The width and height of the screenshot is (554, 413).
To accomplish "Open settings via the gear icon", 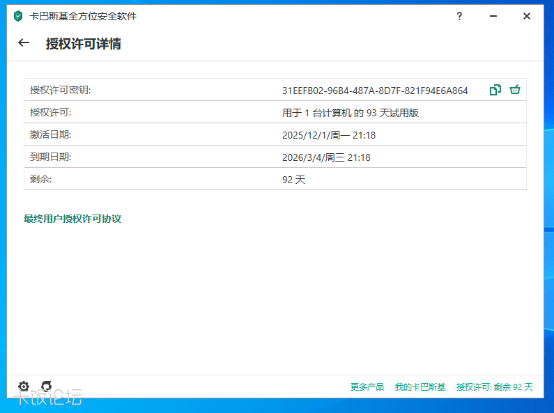I will 24,387.
